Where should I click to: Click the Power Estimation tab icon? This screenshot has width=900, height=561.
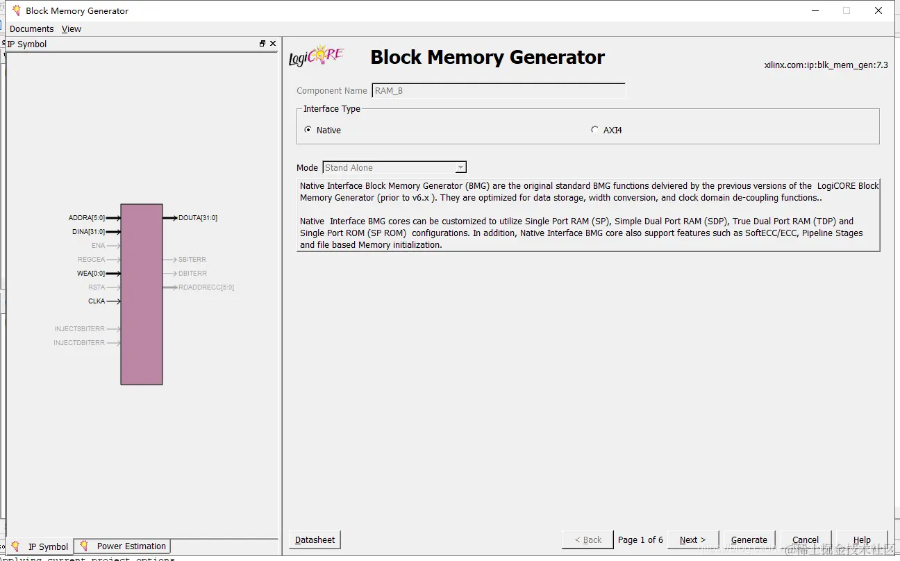(x=84, y=546)
